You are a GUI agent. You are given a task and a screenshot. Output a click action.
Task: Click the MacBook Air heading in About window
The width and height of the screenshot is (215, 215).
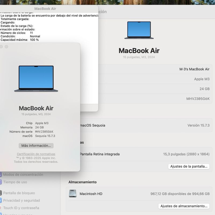point(36,108)
